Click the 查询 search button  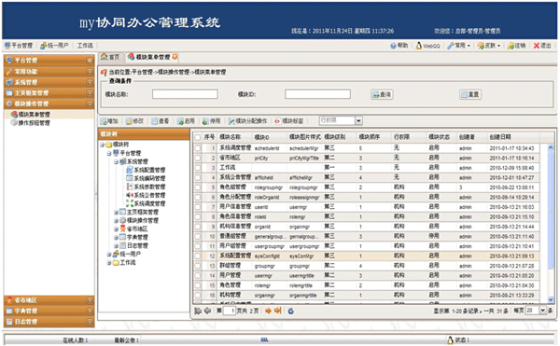(382, 94)
